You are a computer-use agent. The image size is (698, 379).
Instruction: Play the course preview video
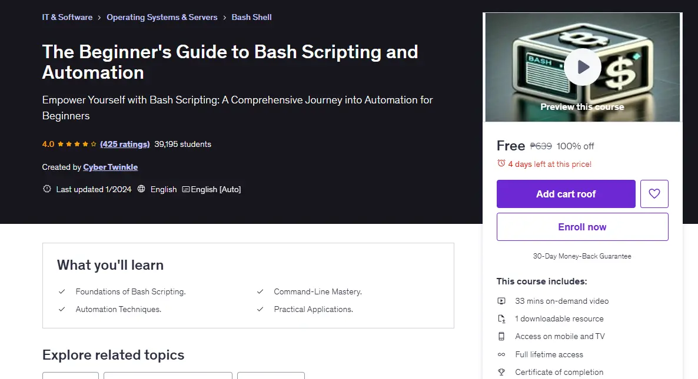coord(582,67)
